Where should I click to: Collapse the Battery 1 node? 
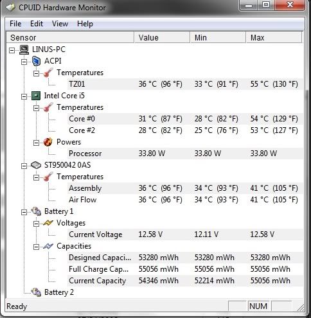coord(24,213)
